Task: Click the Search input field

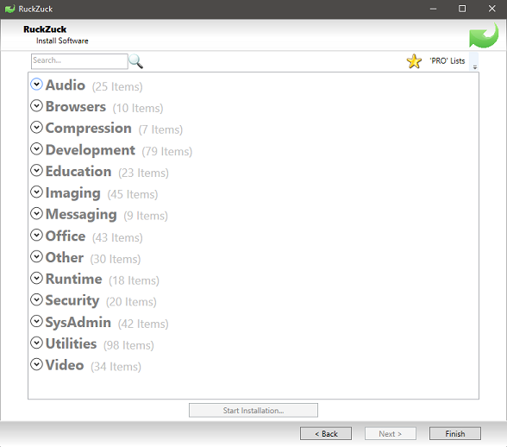Action: (79, 61)
